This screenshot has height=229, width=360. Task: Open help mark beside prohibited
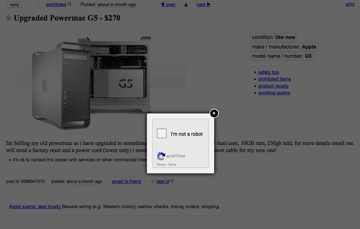coord(69,4)
